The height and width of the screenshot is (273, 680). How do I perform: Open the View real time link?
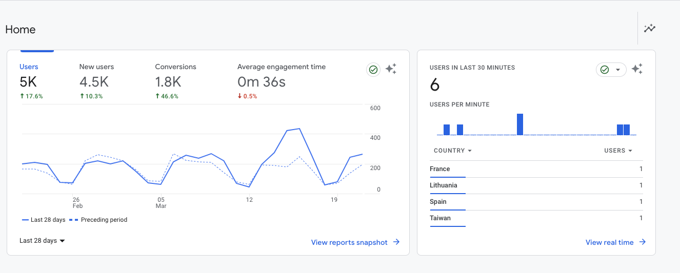point(609,242)
